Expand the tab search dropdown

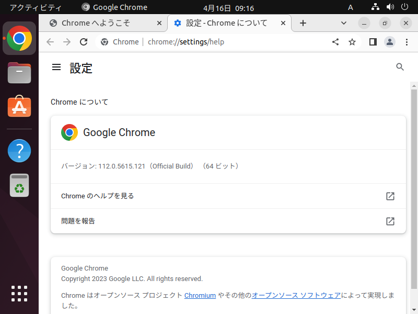point(344,23)
